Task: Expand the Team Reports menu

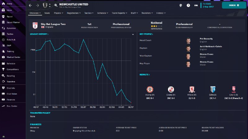Action: [x=119, y=13]
